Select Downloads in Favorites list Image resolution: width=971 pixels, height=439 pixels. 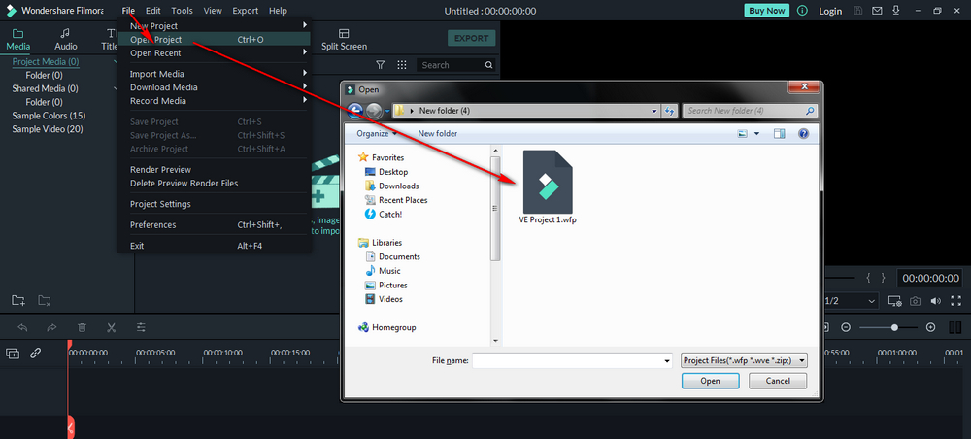392,186
